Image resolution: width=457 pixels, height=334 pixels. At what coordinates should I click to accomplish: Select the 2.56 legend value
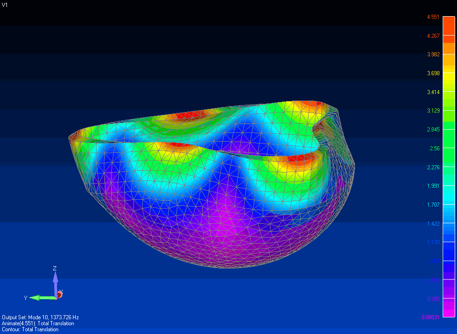pos(434,149)
